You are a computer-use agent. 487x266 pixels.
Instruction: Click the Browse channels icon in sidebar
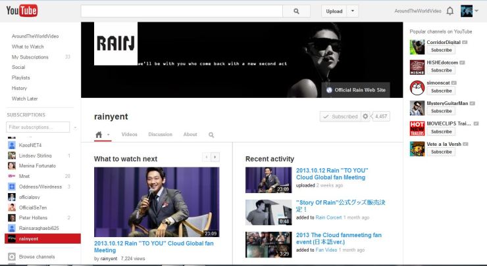coord(11,256)
